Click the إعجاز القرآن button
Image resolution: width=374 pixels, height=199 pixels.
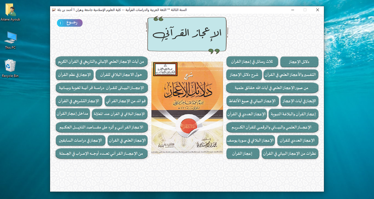click(x=243, y=154)
